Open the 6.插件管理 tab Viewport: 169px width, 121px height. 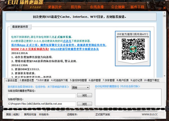point(95,80)
